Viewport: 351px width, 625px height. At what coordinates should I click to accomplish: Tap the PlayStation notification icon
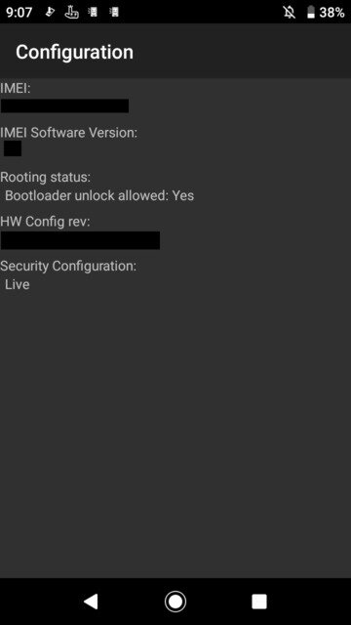pyautogui.click(x=50, y=13)
